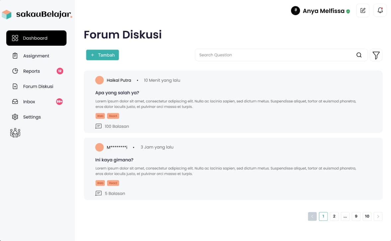
Task: Click the next page chevron arrow
Action: [x=378, y=216]
